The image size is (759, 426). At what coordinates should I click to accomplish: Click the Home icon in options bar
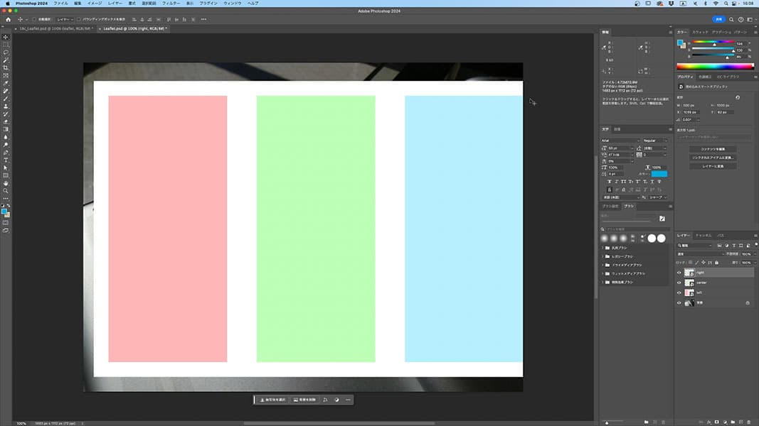(8, 19)
